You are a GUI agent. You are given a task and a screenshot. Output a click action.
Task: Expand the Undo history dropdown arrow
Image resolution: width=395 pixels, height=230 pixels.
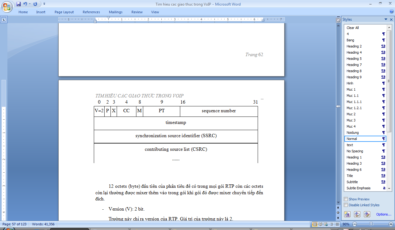click(30, 4)
